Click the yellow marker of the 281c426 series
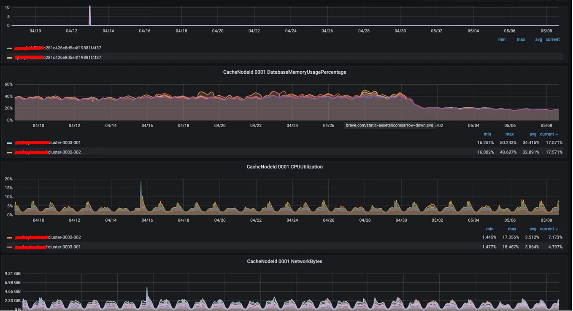 pos(9,57)
